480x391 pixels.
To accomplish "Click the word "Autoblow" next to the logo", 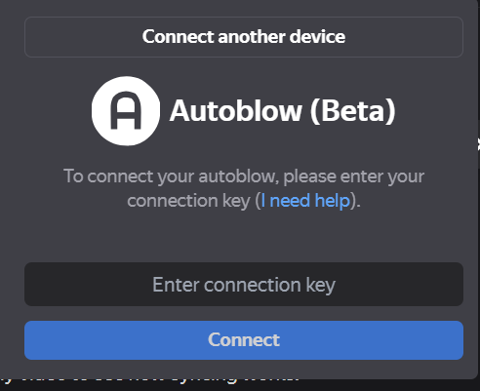I will click(x=236, y=111).
